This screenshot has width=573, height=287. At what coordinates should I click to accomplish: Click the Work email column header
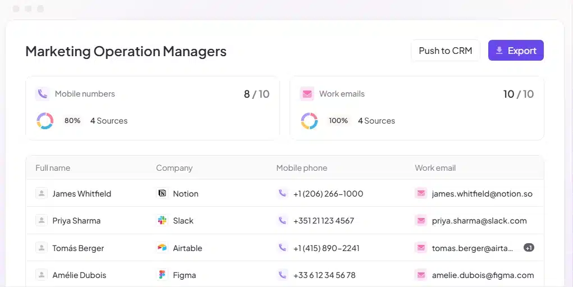click(x=436, y=168)
